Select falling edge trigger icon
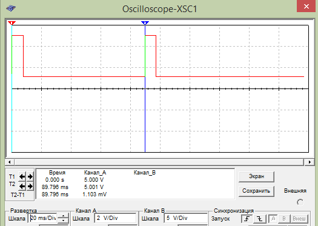This screenshot has width=318, height=226. [x=259, y=219]
